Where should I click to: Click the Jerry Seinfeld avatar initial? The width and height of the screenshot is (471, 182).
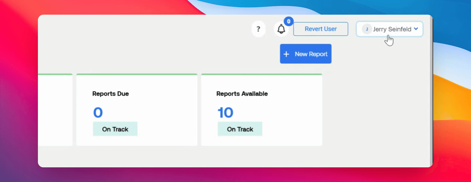click(x=367, y=29)
